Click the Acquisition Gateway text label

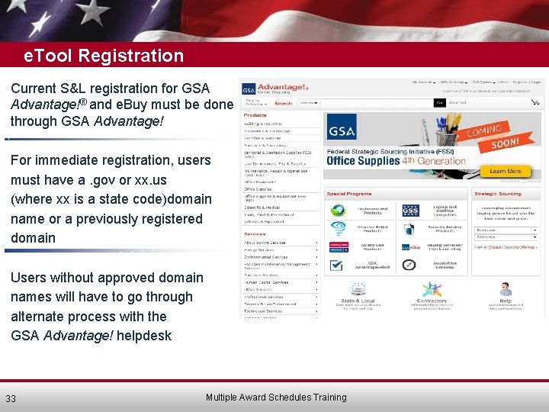point(445,266)
